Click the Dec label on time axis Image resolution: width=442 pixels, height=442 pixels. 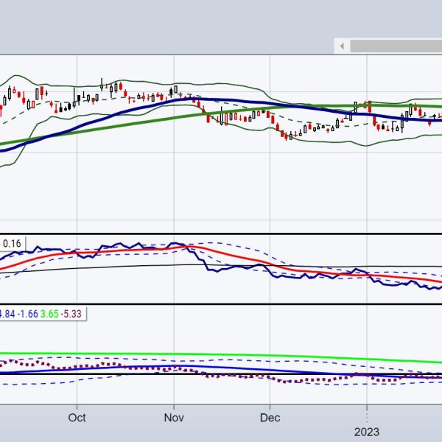pyautogui.click(x=270, y=417)
